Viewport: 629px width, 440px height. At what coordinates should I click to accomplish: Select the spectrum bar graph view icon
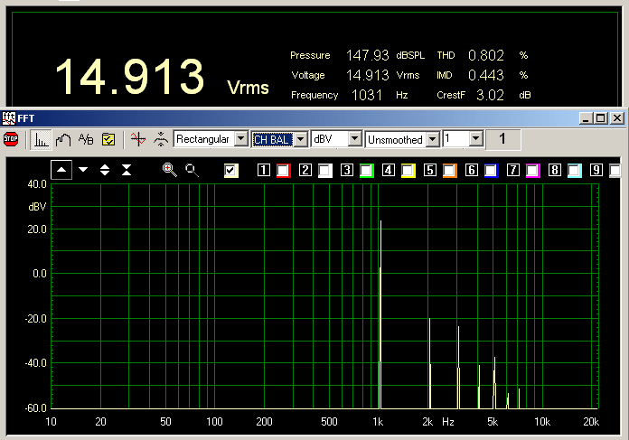tap(42, 139)
